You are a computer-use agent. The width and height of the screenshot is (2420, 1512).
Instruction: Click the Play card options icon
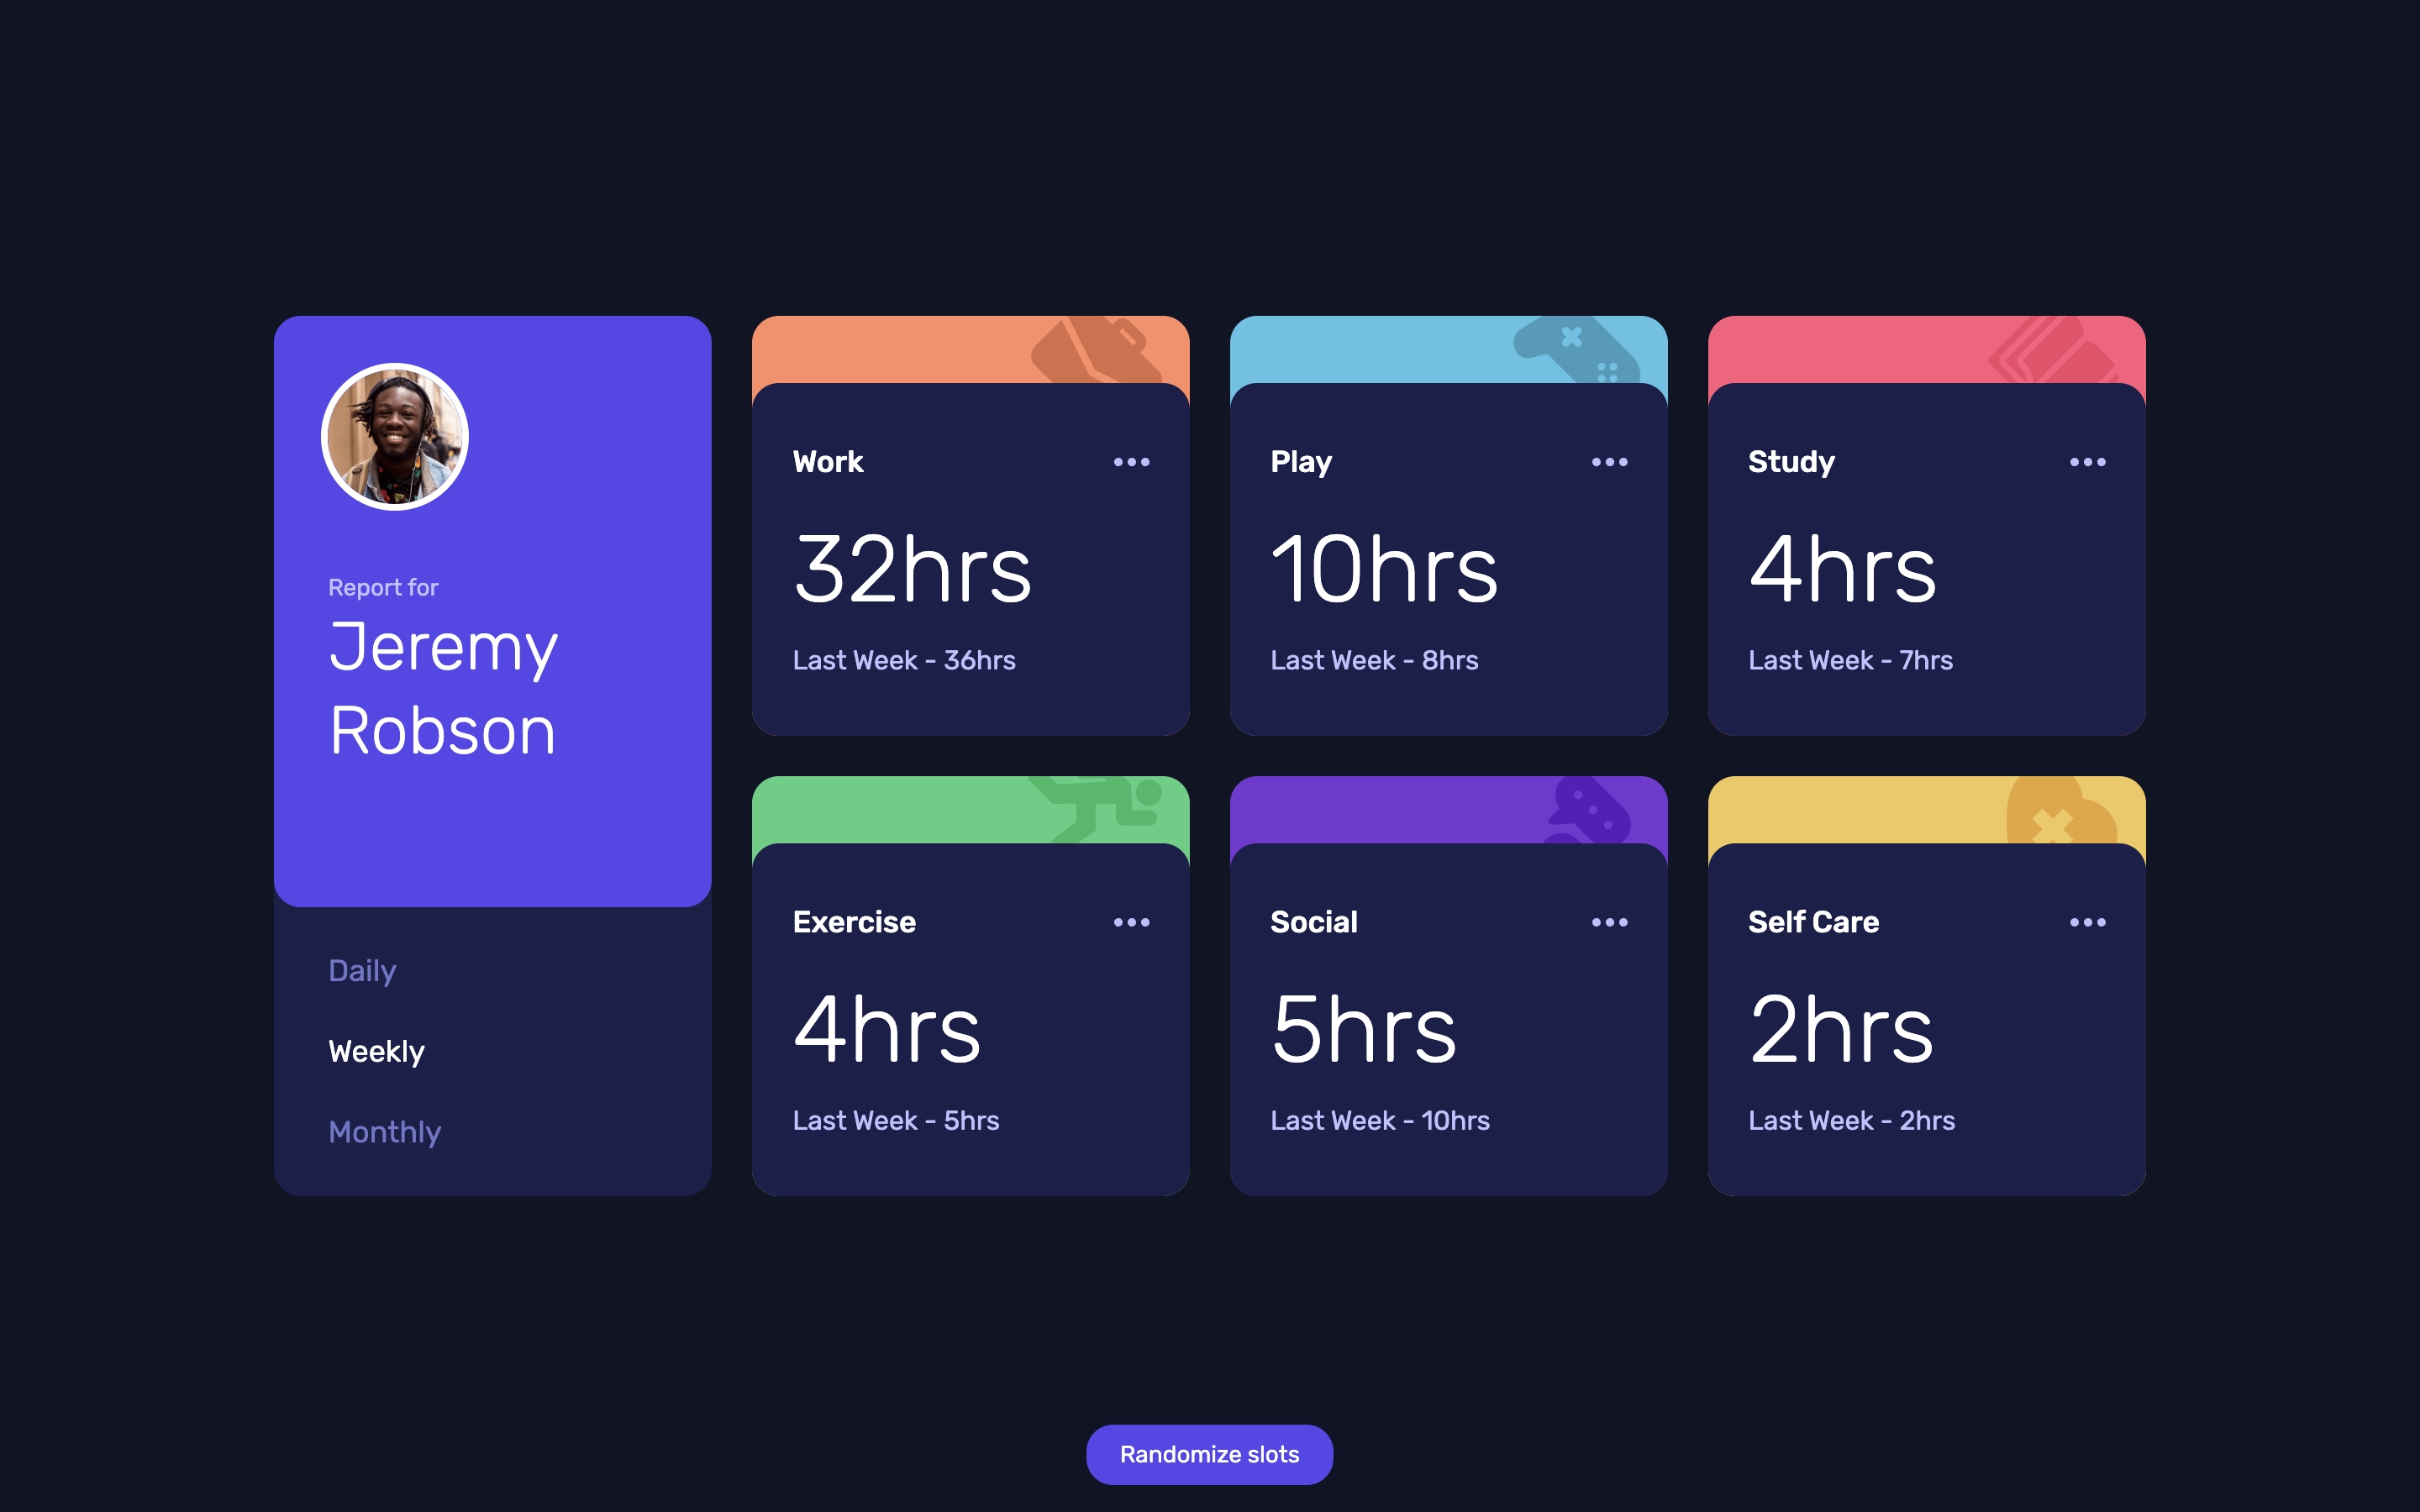pyautogui.click(x=1608, y=464)
